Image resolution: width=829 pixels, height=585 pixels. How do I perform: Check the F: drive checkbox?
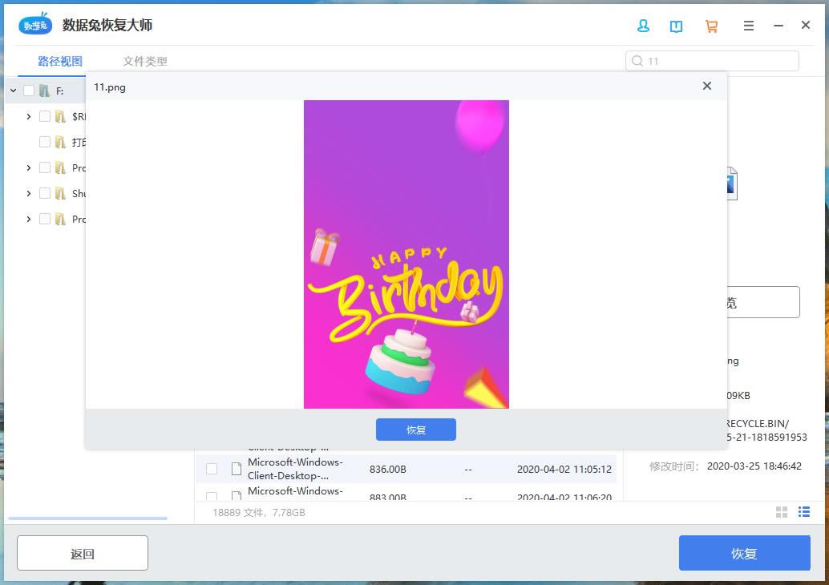(29, 91)
